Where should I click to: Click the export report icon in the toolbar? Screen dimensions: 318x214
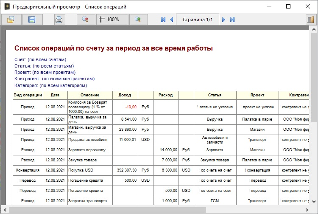pyautogui.click(x=11, y=20)
